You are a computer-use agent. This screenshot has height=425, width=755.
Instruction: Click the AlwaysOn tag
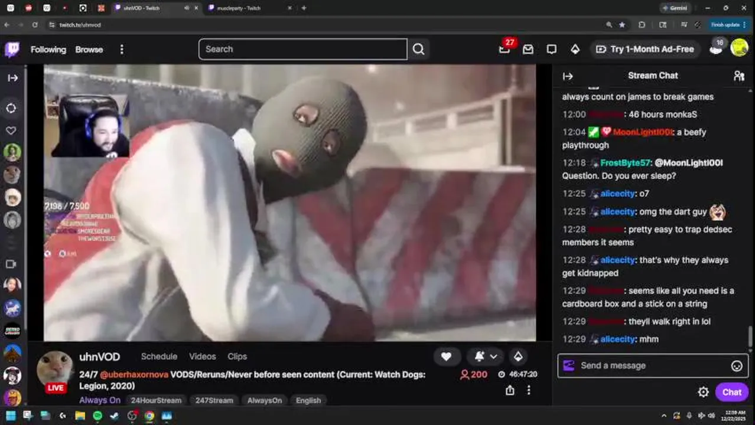pyautogui.click(x=265, y=400)
